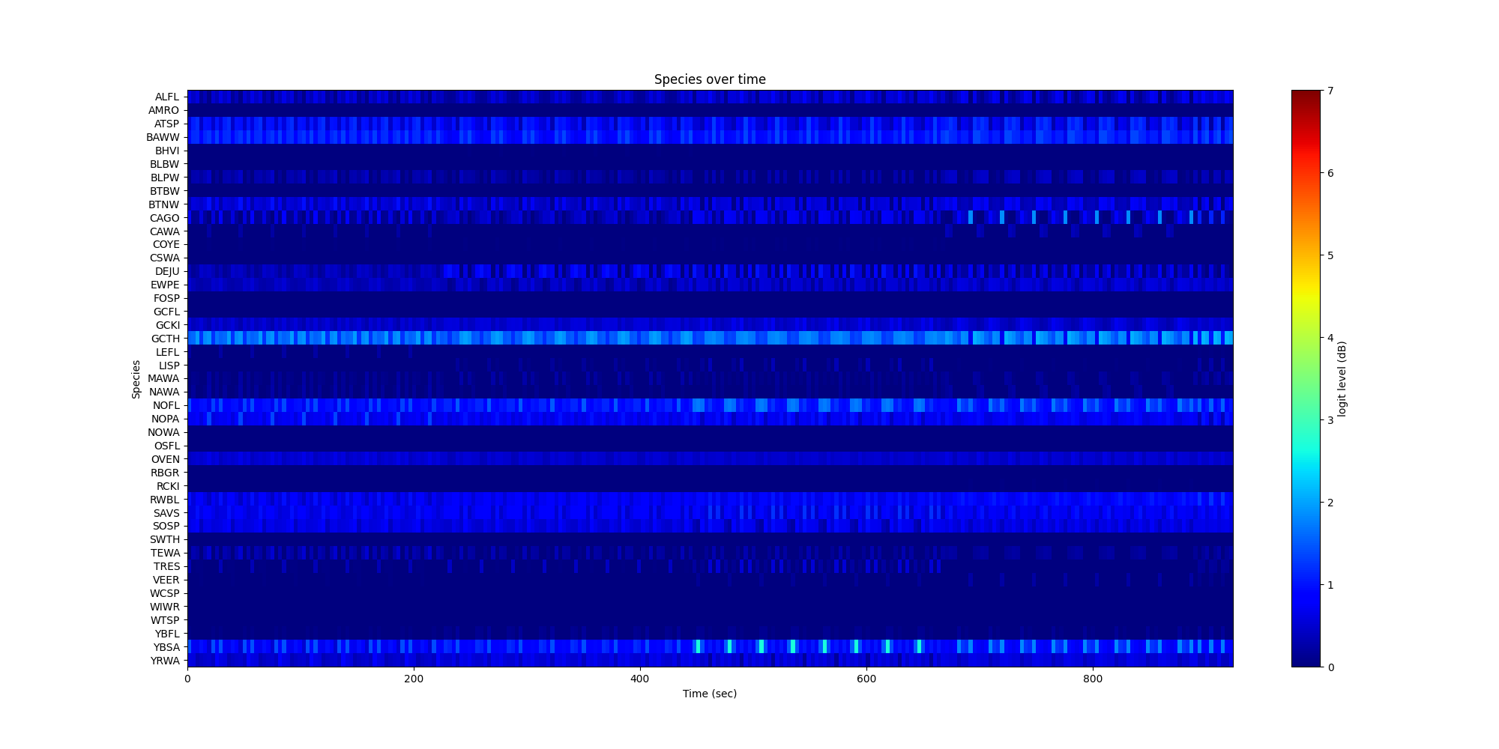Click the YRWA label at the bottom
1499x749 pixels.
[165, 661]
